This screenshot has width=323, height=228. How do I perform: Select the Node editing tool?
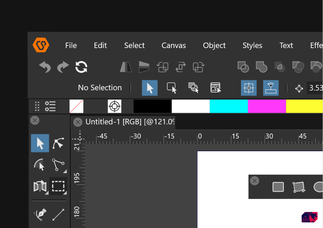tap(58, 143)
